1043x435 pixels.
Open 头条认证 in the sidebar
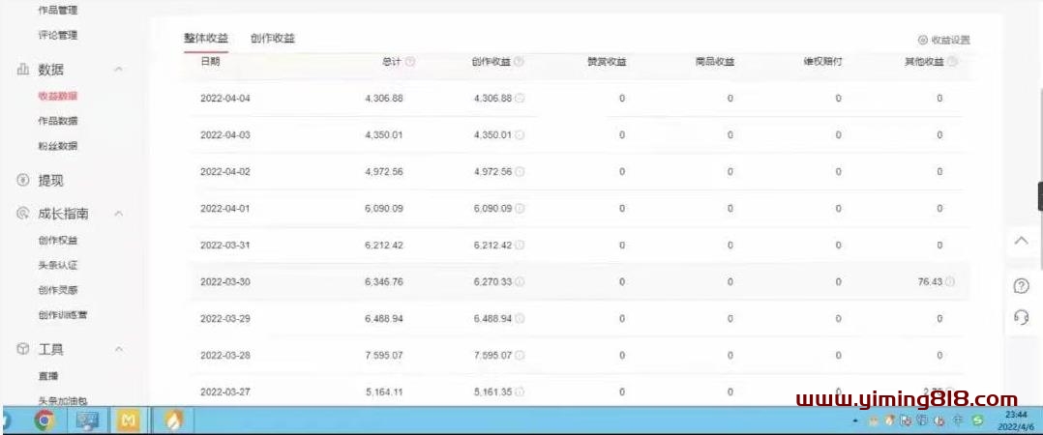pyautogui.click(x=58, y=265)
